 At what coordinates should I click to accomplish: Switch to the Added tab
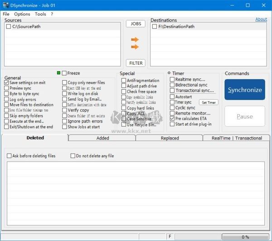point(102,138)
